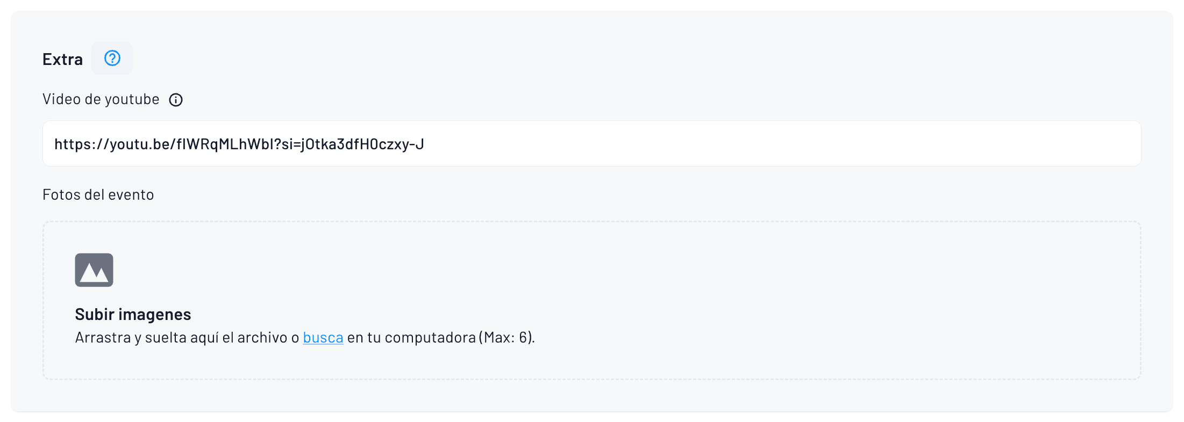
Task: Click blank card area right of Extra heading
Action: click(645, 59)
